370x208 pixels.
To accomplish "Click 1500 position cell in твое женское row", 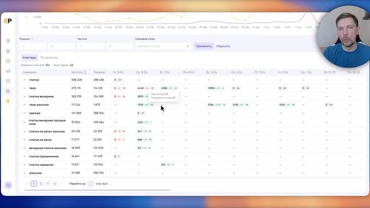I will (x=287, y=105).
